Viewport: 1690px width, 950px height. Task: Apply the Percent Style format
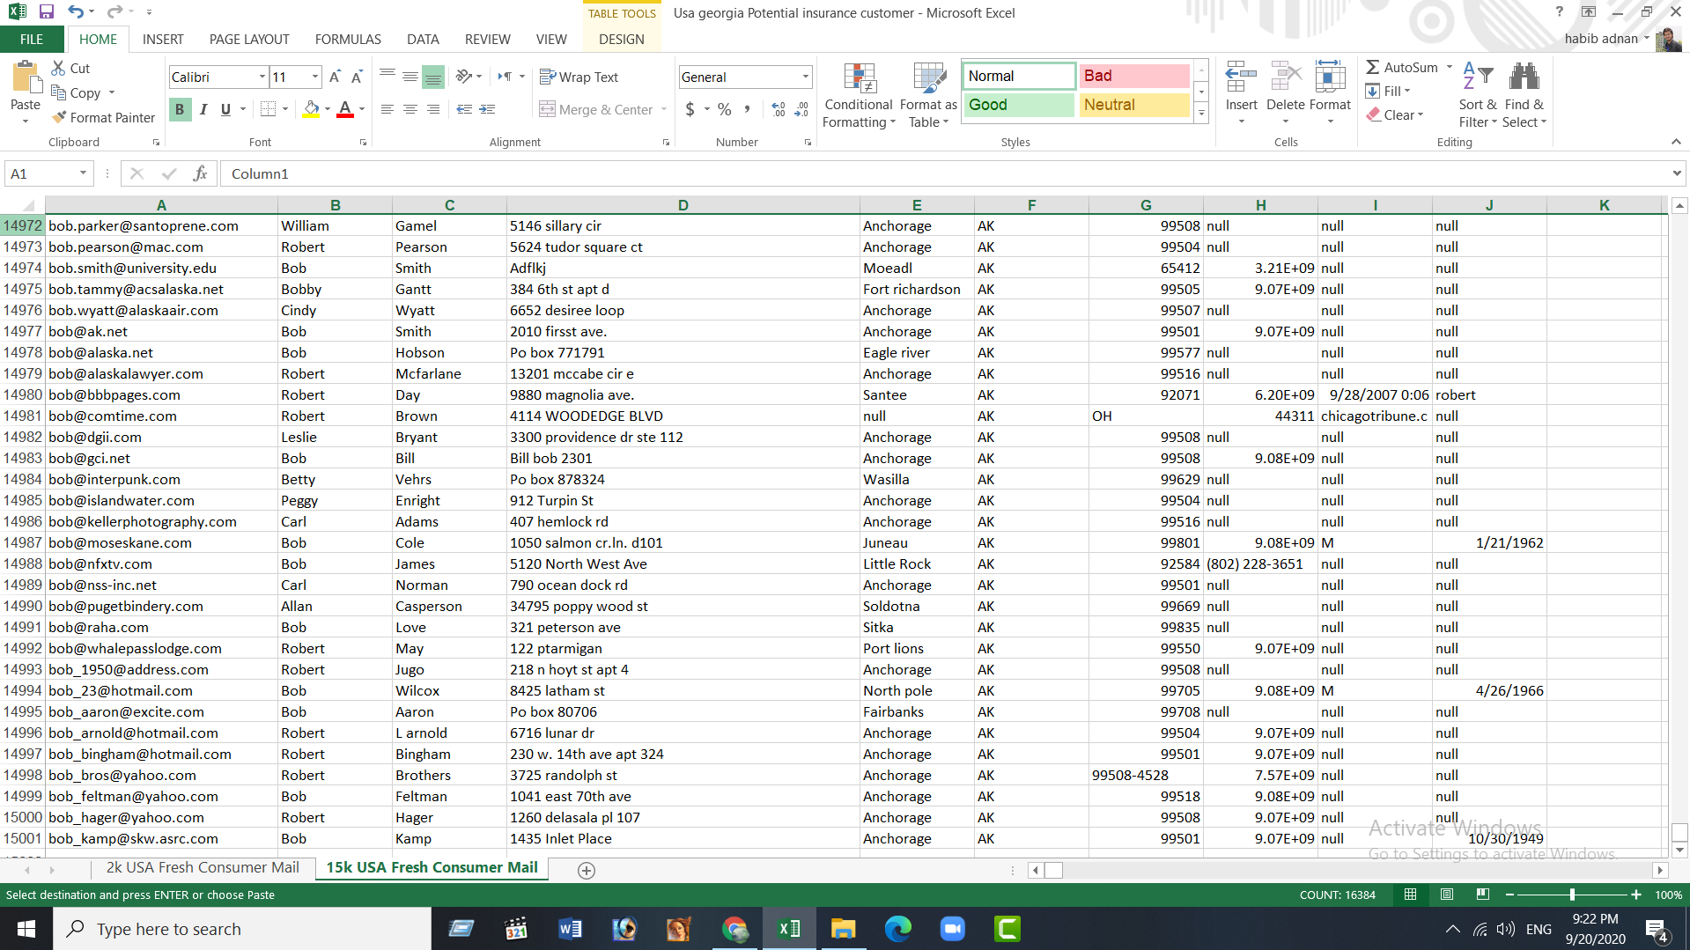[725, 109]
